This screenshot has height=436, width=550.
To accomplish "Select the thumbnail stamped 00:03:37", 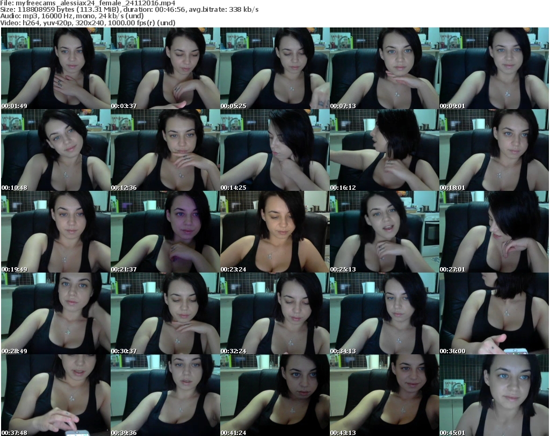I will tap(165, 68).
